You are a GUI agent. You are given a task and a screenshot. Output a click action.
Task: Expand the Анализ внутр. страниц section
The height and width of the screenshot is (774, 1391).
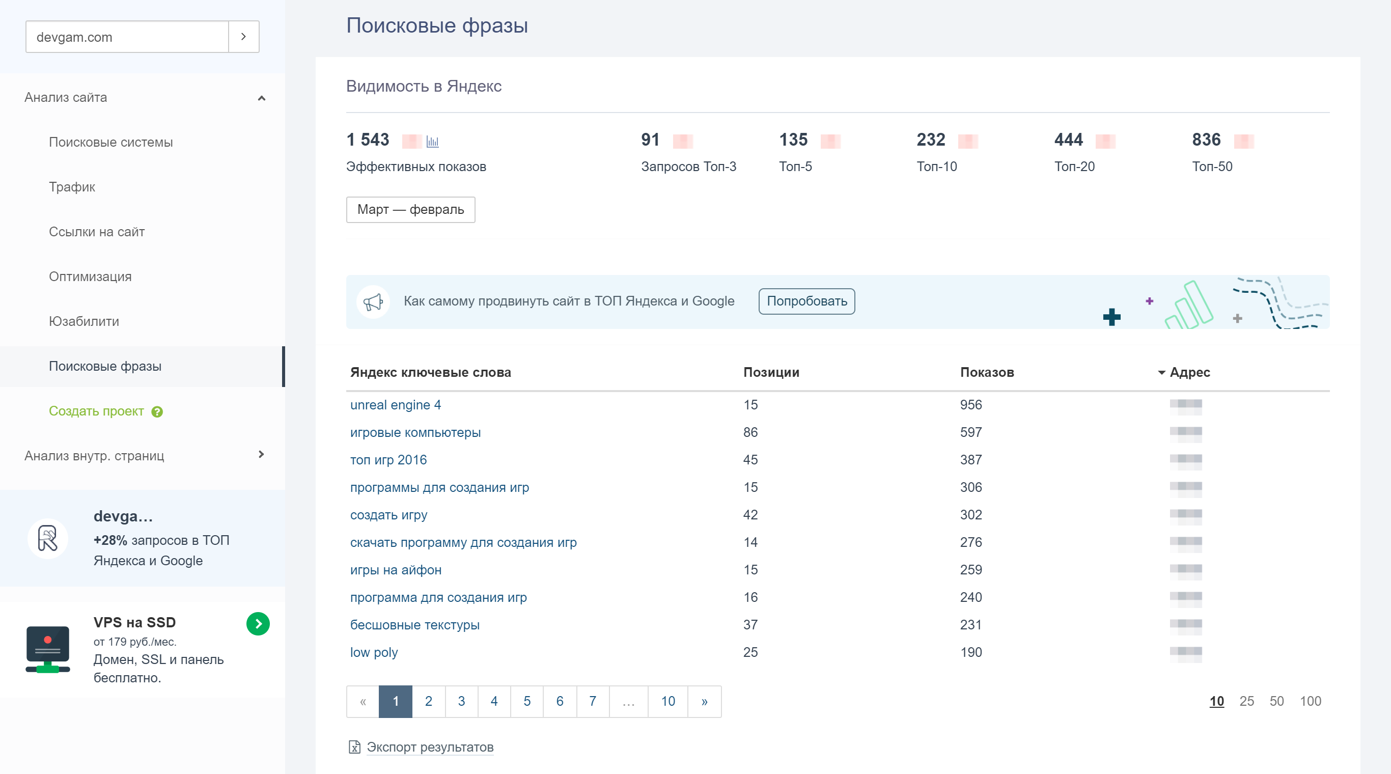click(x=261, y=455)
